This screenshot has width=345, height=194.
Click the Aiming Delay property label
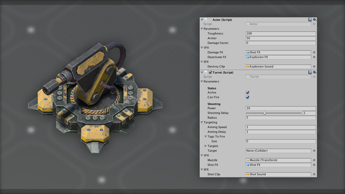pyautogui.click(x=217, y=132)
